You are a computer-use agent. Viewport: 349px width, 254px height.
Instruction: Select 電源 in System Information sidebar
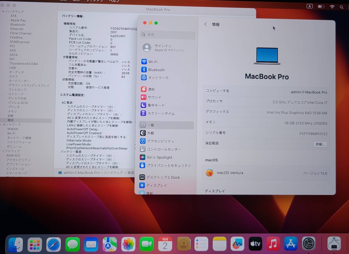(x=26, y=120)
